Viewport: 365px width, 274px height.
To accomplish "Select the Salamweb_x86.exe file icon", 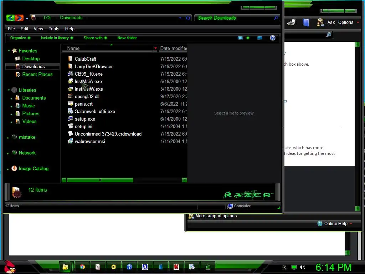I will [70, 111].
